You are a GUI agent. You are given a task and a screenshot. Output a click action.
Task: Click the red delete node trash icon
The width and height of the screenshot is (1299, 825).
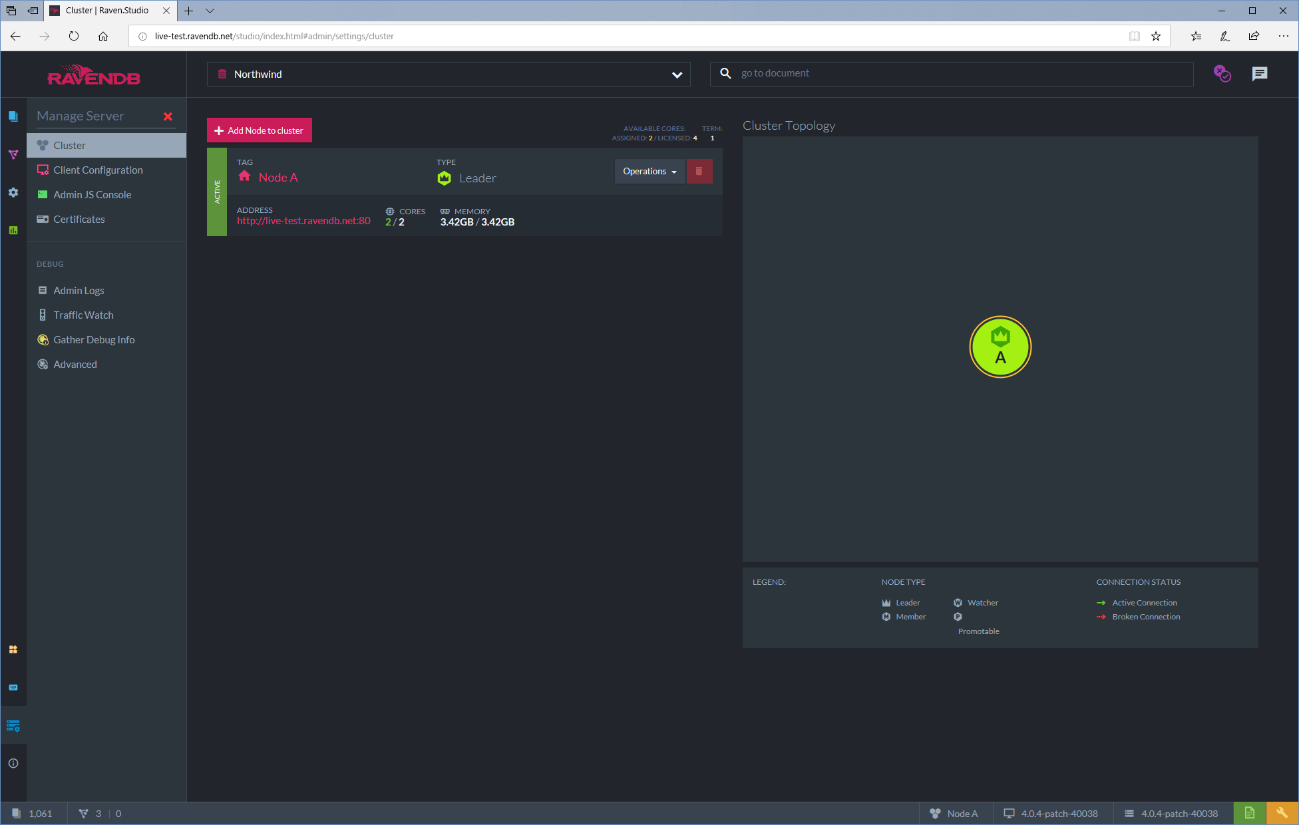click(x=699, y=172)
